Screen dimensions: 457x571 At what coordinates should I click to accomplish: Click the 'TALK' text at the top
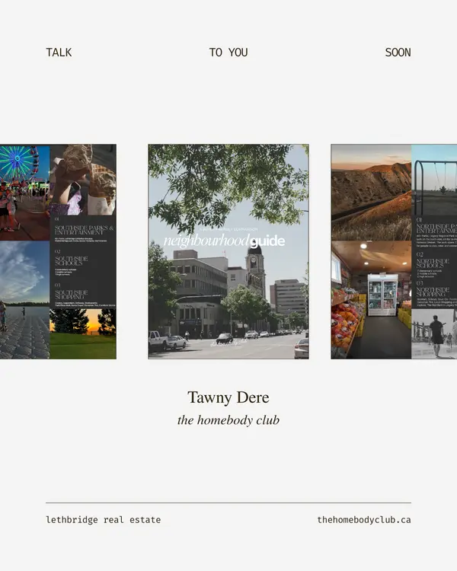tap(59, 53)
